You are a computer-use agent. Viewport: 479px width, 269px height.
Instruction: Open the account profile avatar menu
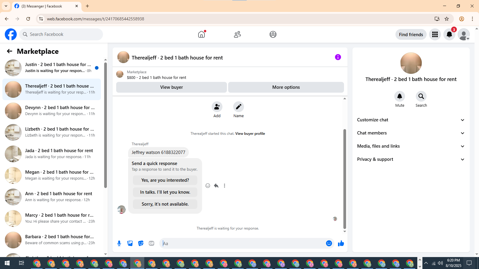464,34
